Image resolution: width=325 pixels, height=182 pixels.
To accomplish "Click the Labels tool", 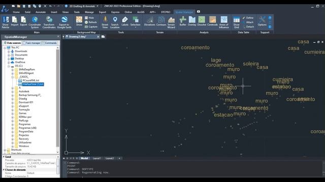I will tap(125, 21).
